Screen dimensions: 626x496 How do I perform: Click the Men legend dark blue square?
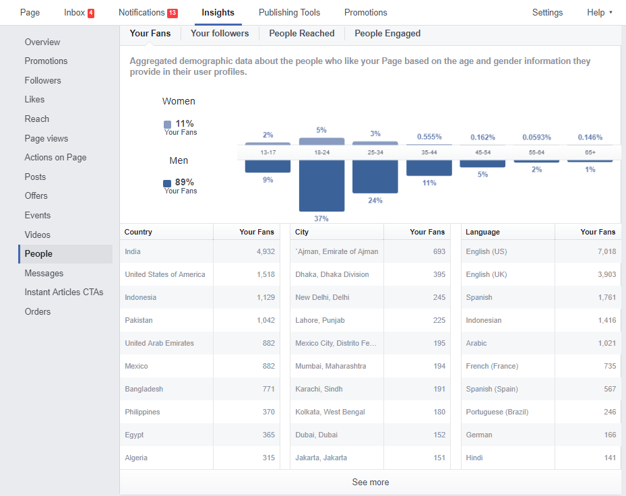pos(167,183)
